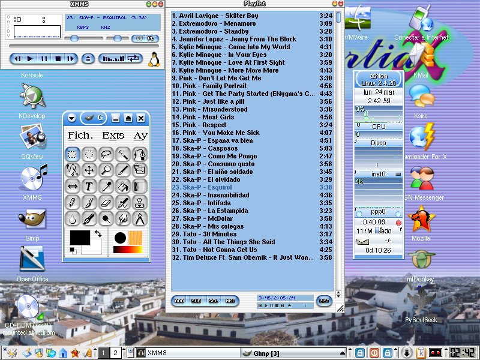The width and height of the screenshot is (480, 360).
Task: Open playlist LIST menu button
Action: [324, 301]
